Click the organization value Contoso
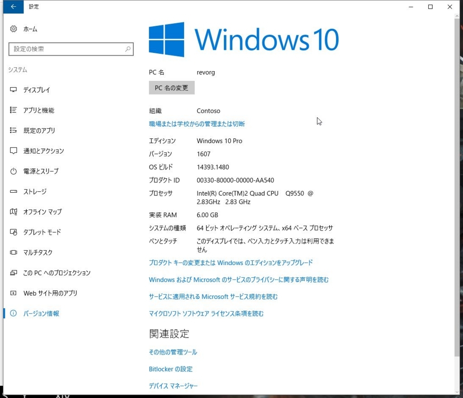Viewport: 463px width, 398px height. (x=208, y=111)
